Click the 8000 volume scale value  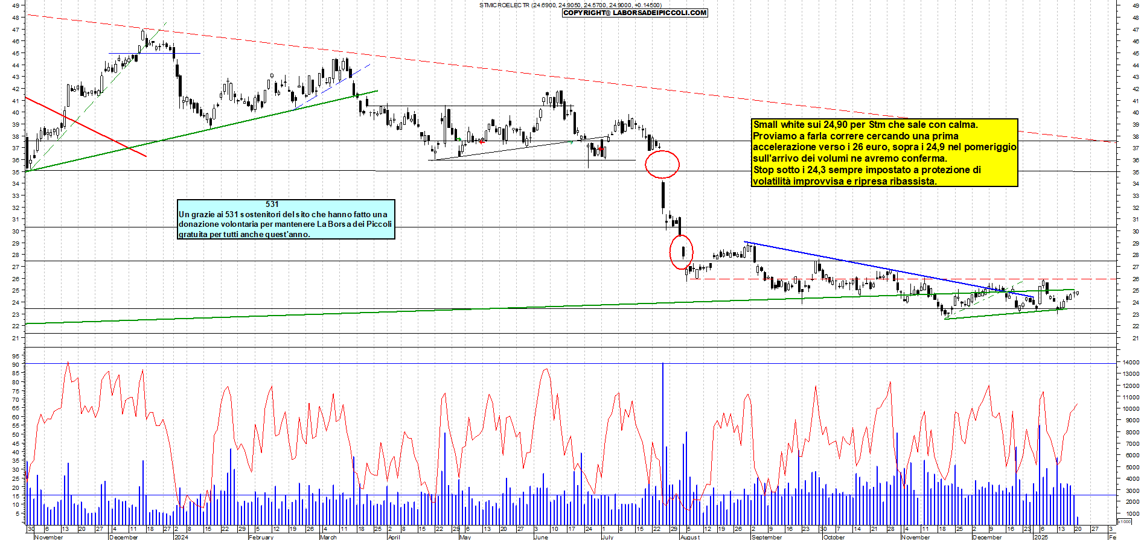(1133, 433)
